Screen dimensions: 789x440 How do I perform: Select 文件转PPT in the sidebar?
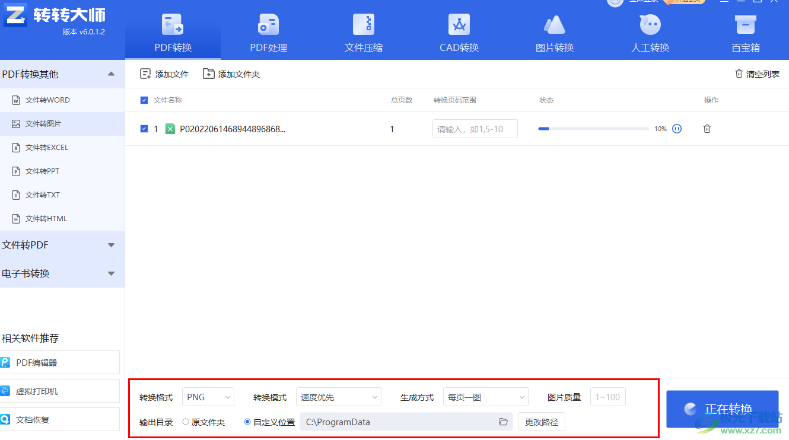click(x=62, y=171)
